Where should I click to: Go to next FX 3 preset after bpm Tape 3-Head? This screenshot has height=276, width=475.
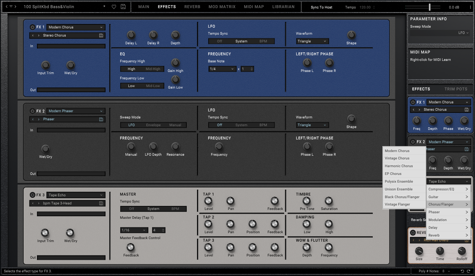pos(39,203)
